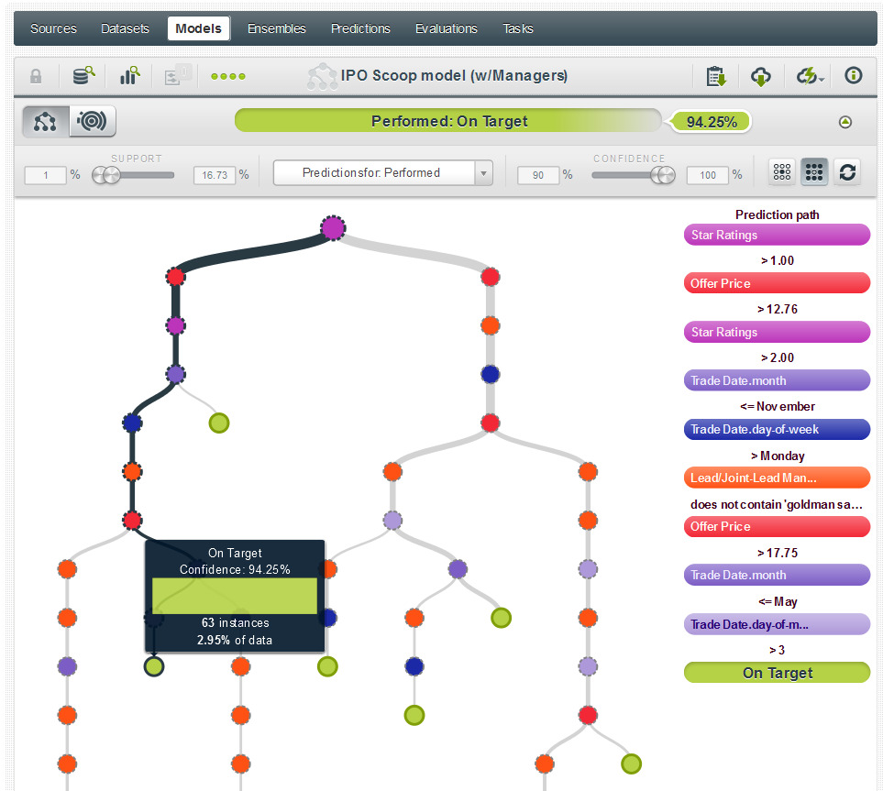
Task: Click the lock privacy icon
Action: pyautogui.click(x=37, y=76)
